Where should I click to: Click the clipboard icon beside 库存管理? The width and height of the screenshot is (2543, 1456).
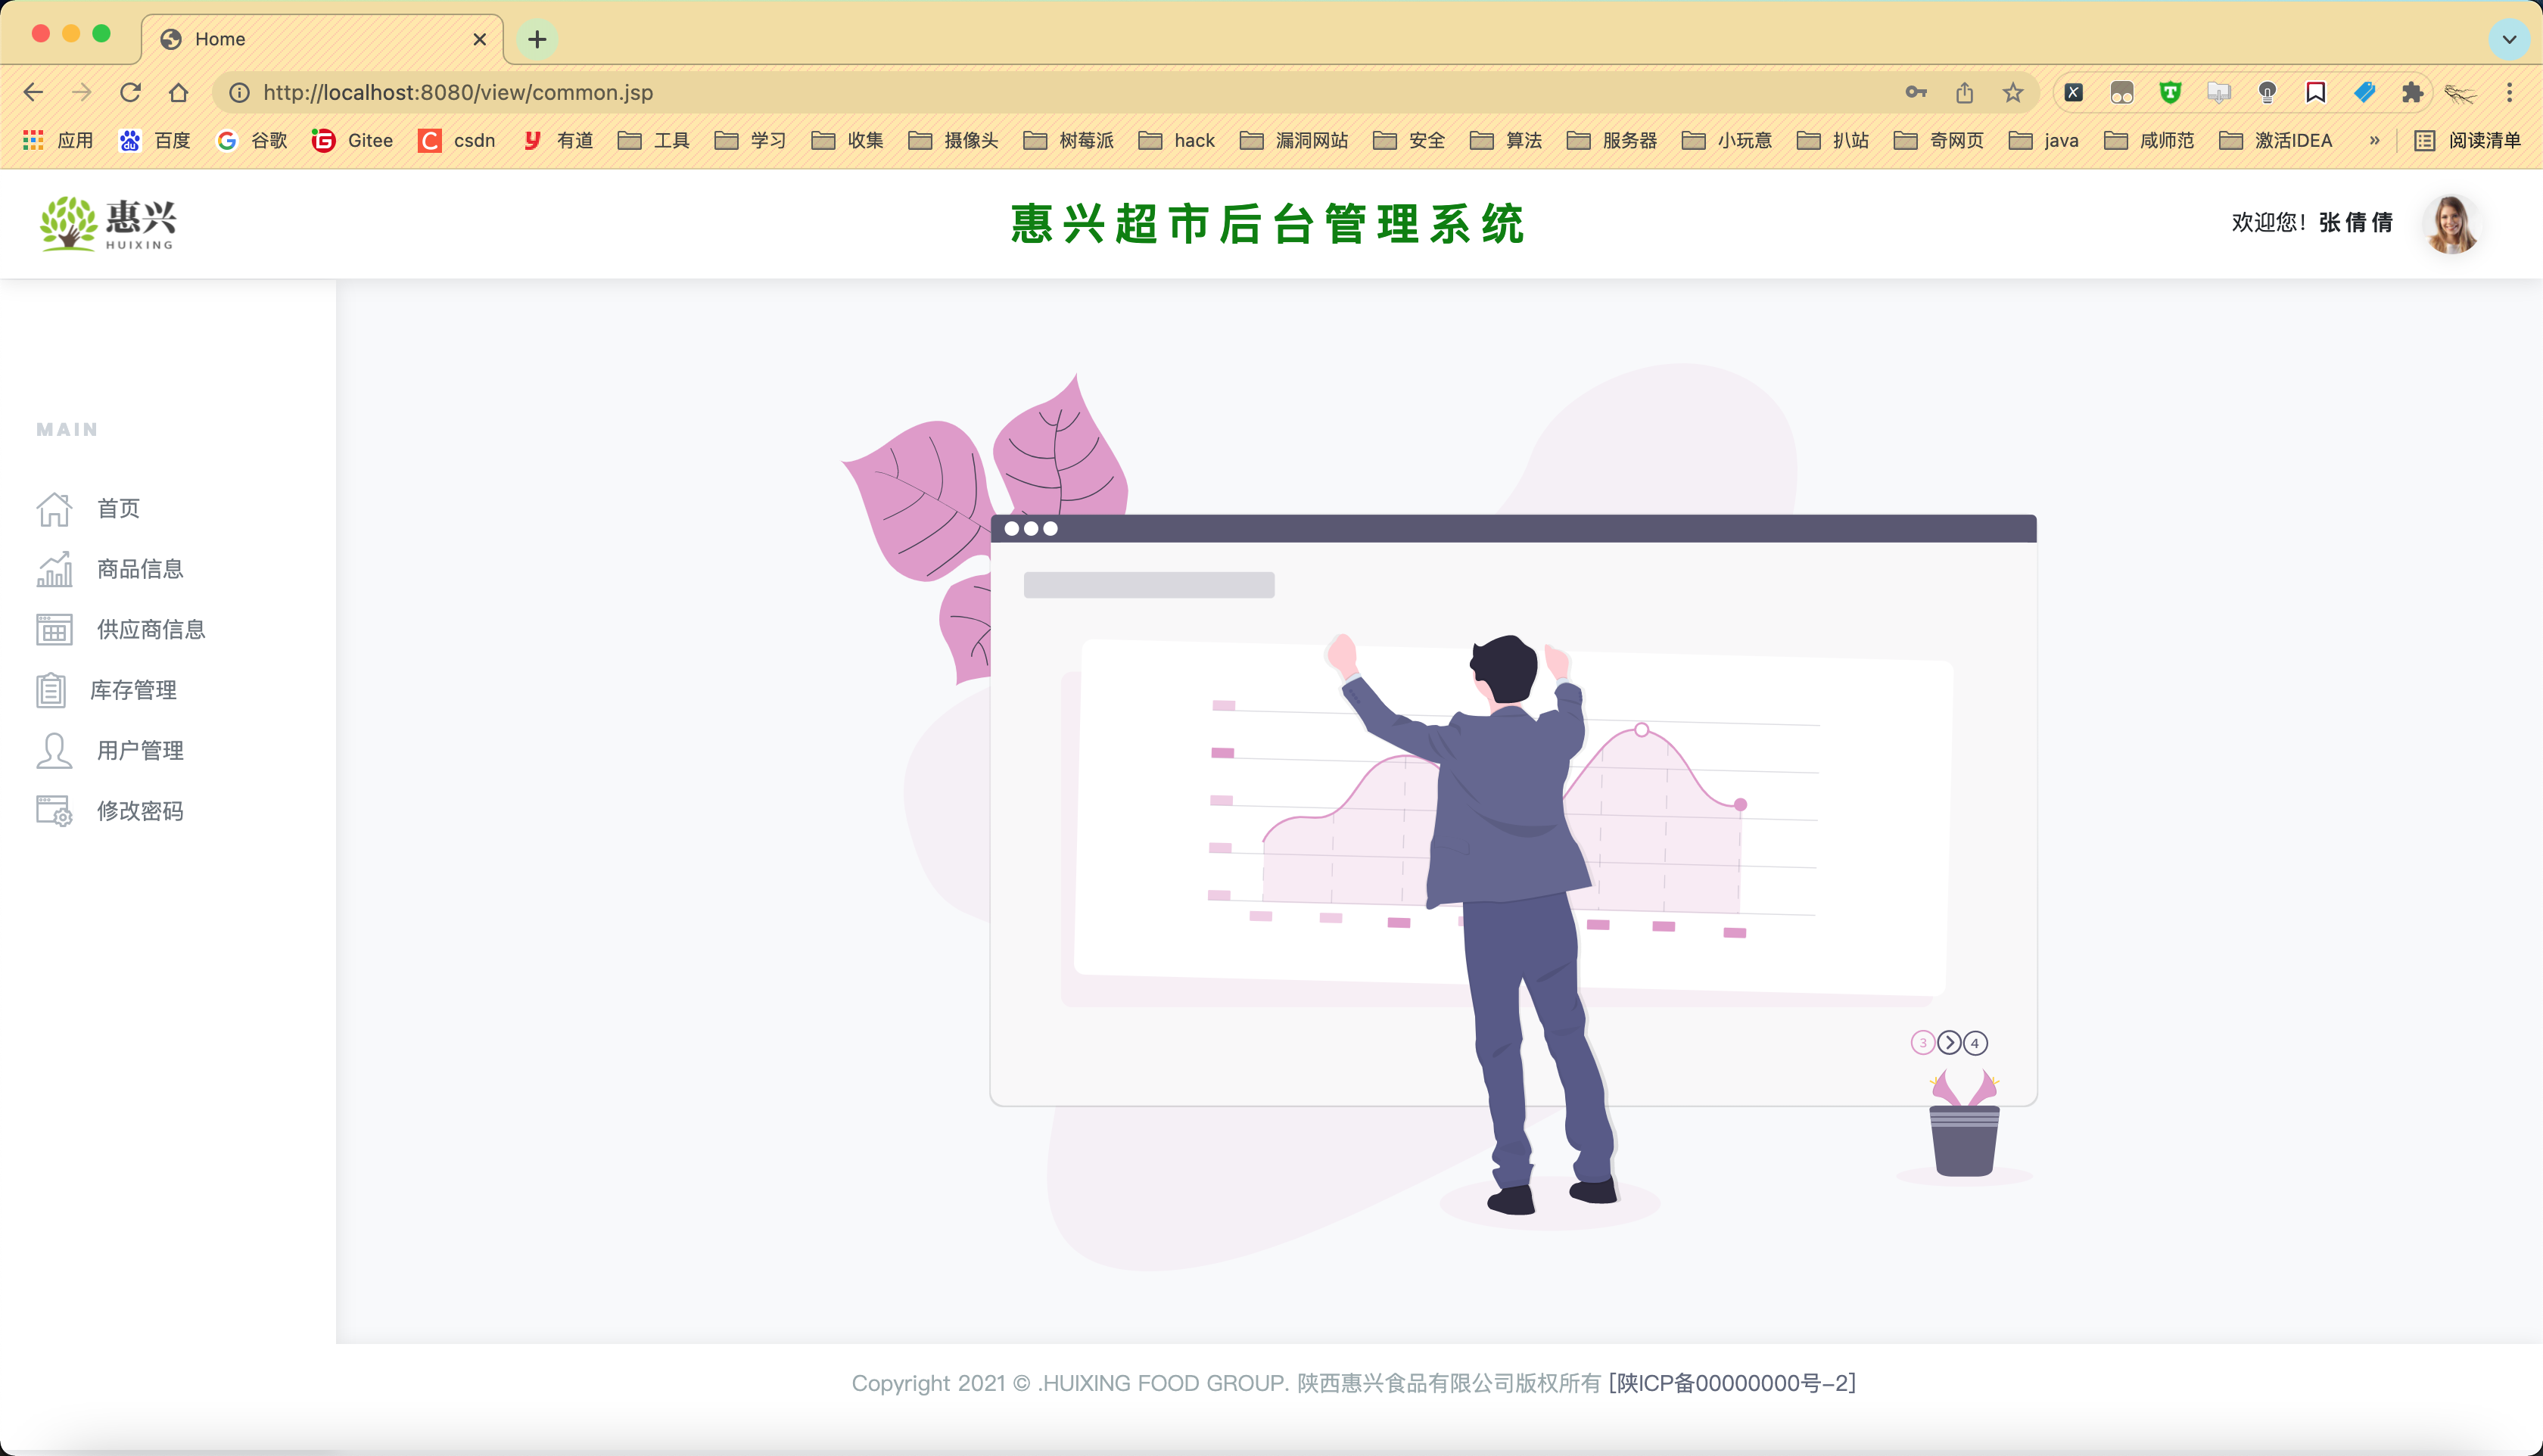click(51, 690)
